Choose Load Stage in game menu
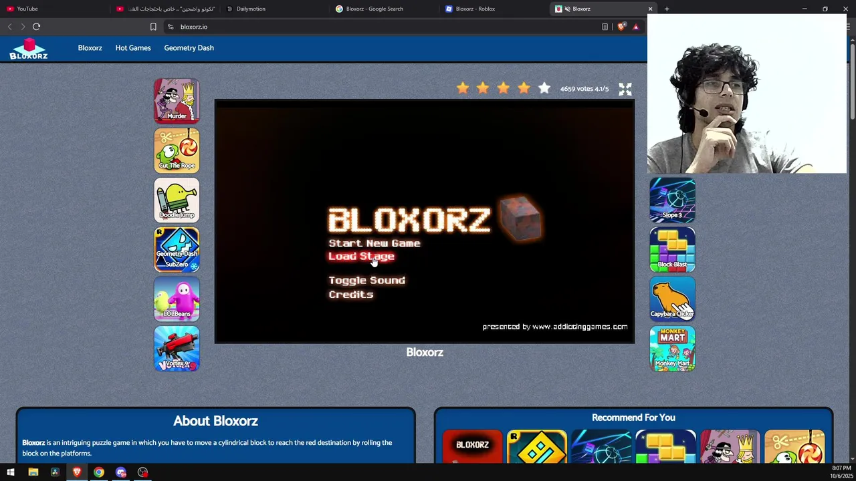Screen dimensions: 856x481 pos(361,257)
